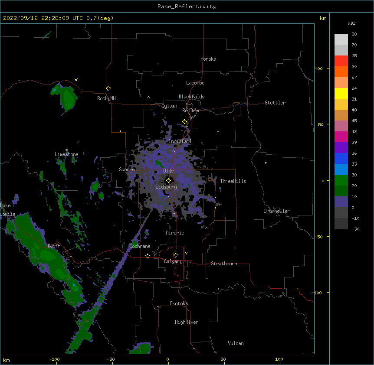
Task: Click the Limestone label
Action: pyautogui.click(x=66, y=154)
